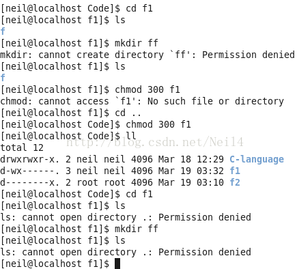Click the first blue 'f' listing output
This screenshot has height=269, width=297.
pyautogui.click(x=3, y=31)
